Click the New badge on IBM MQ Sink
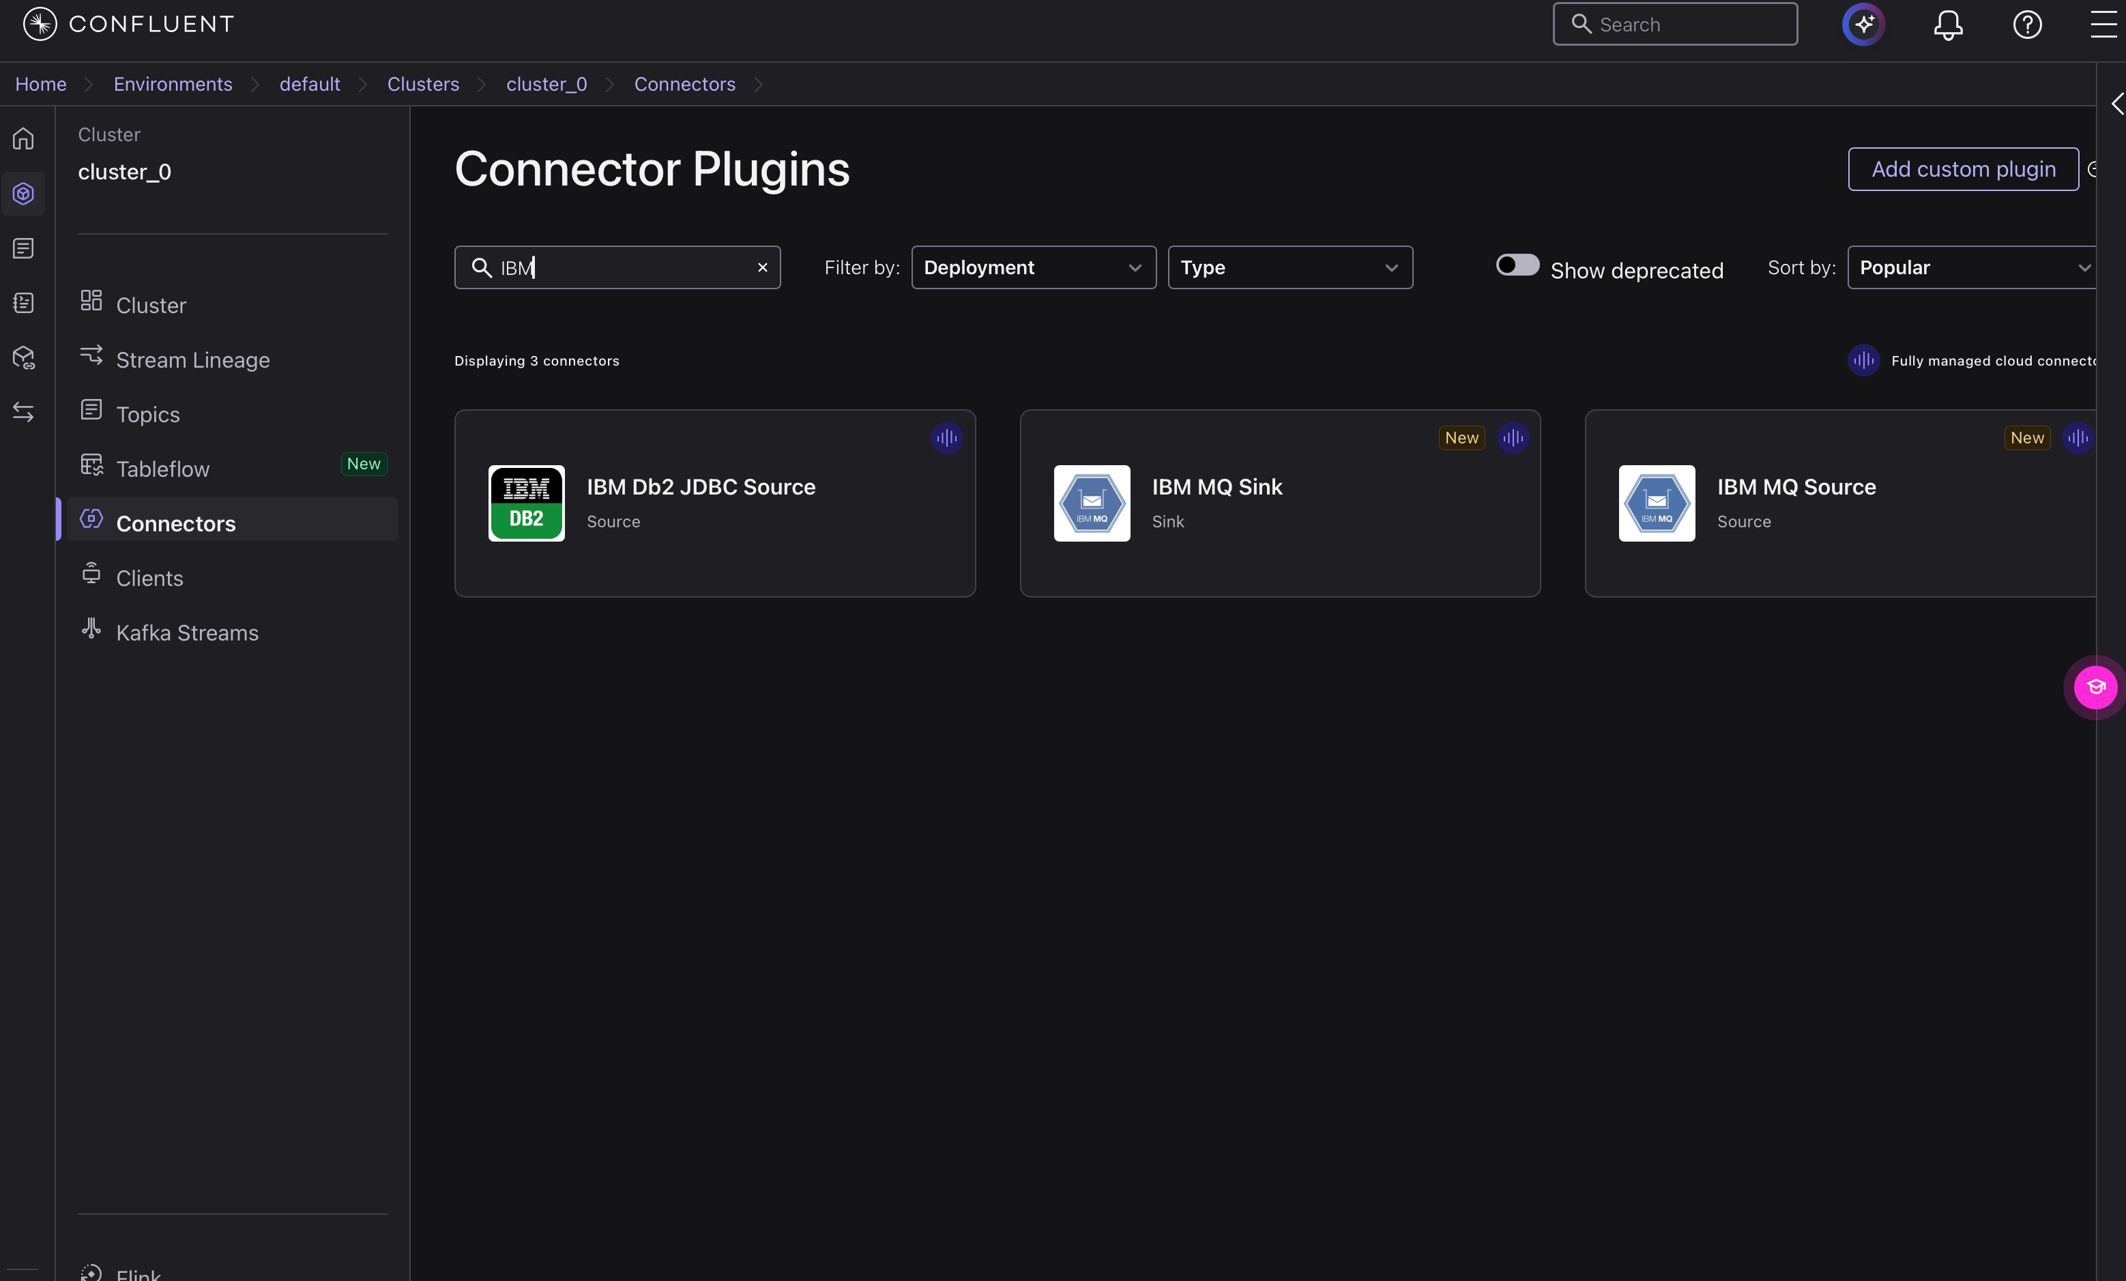This screenshot has height=1281, width=2126. pyautogui.click(x=1461, y=437)
